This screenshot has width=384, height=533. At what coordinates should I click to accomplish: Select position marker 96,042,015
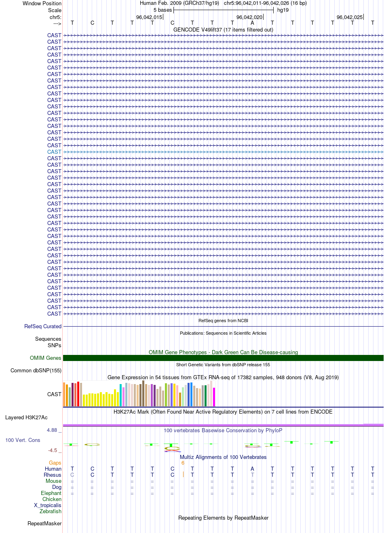pos(149,17)
